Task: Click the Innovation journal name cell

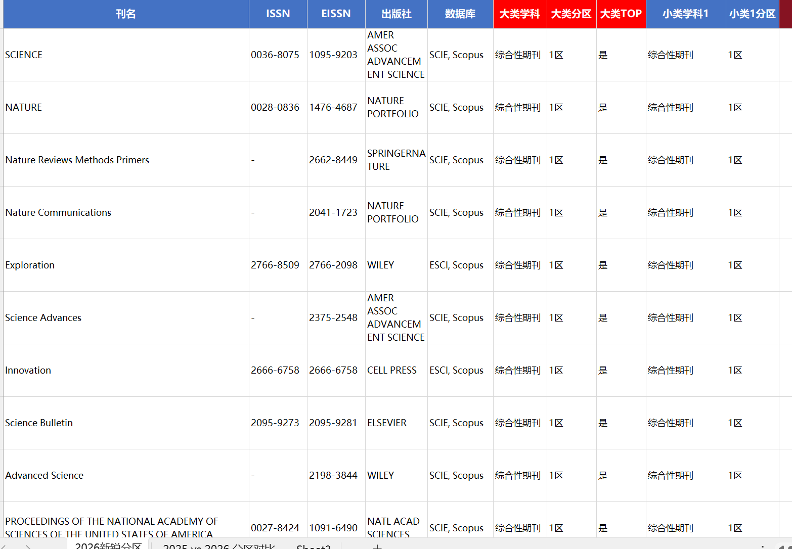Action: click(126, 370)
